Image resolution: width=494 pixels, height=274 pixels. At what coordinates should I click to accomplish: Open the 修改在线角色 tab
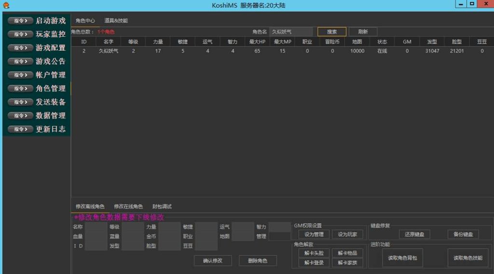point(128,206)
